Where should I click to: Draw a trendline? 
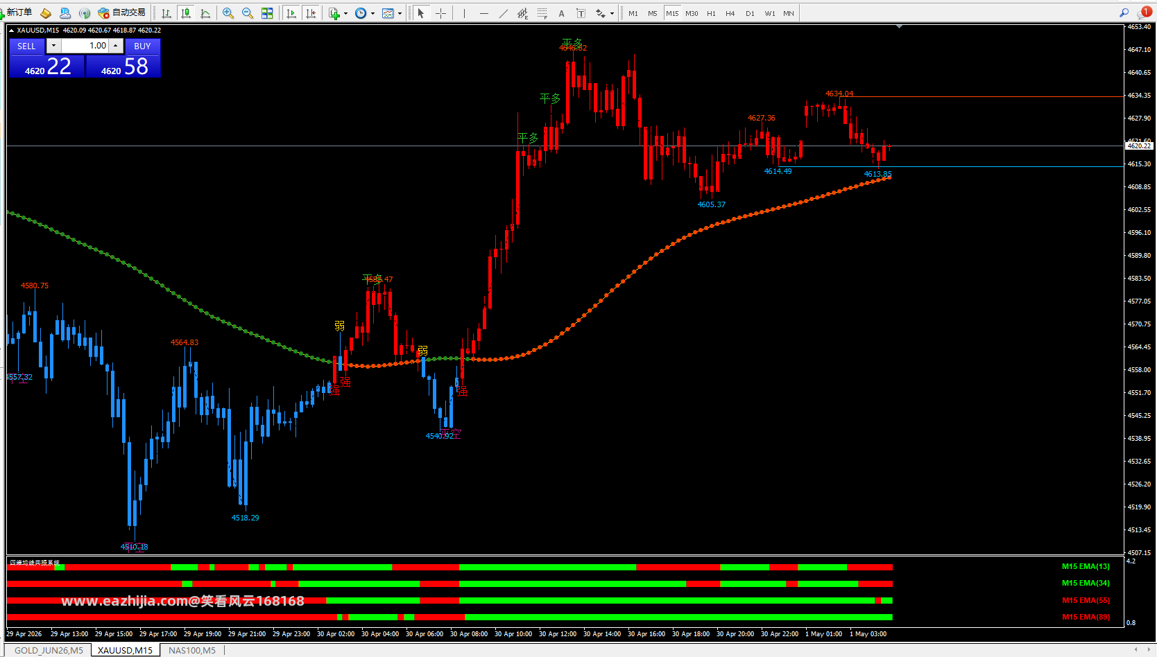(x=504, y=13)
